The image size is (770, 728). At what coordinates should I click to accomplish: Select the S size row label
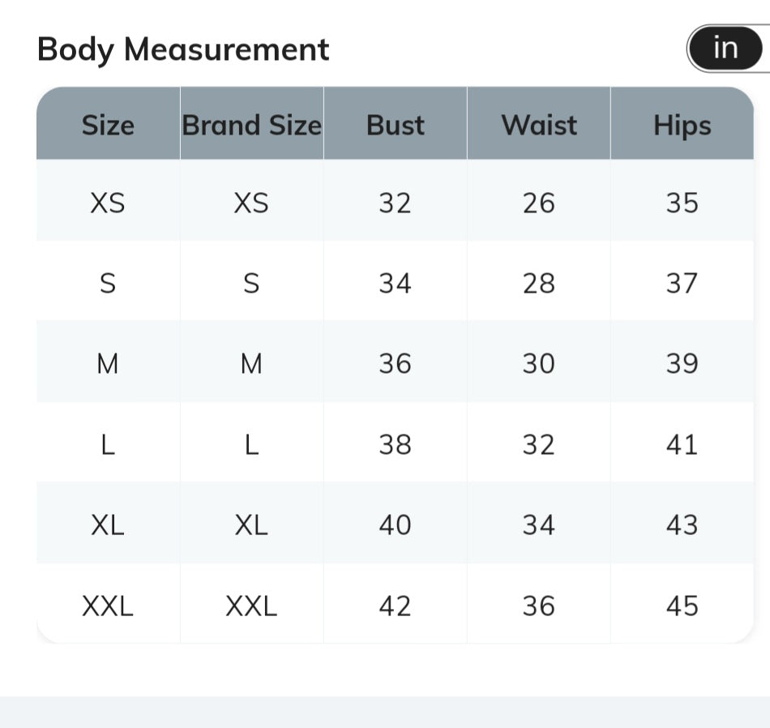pos(108,284)
